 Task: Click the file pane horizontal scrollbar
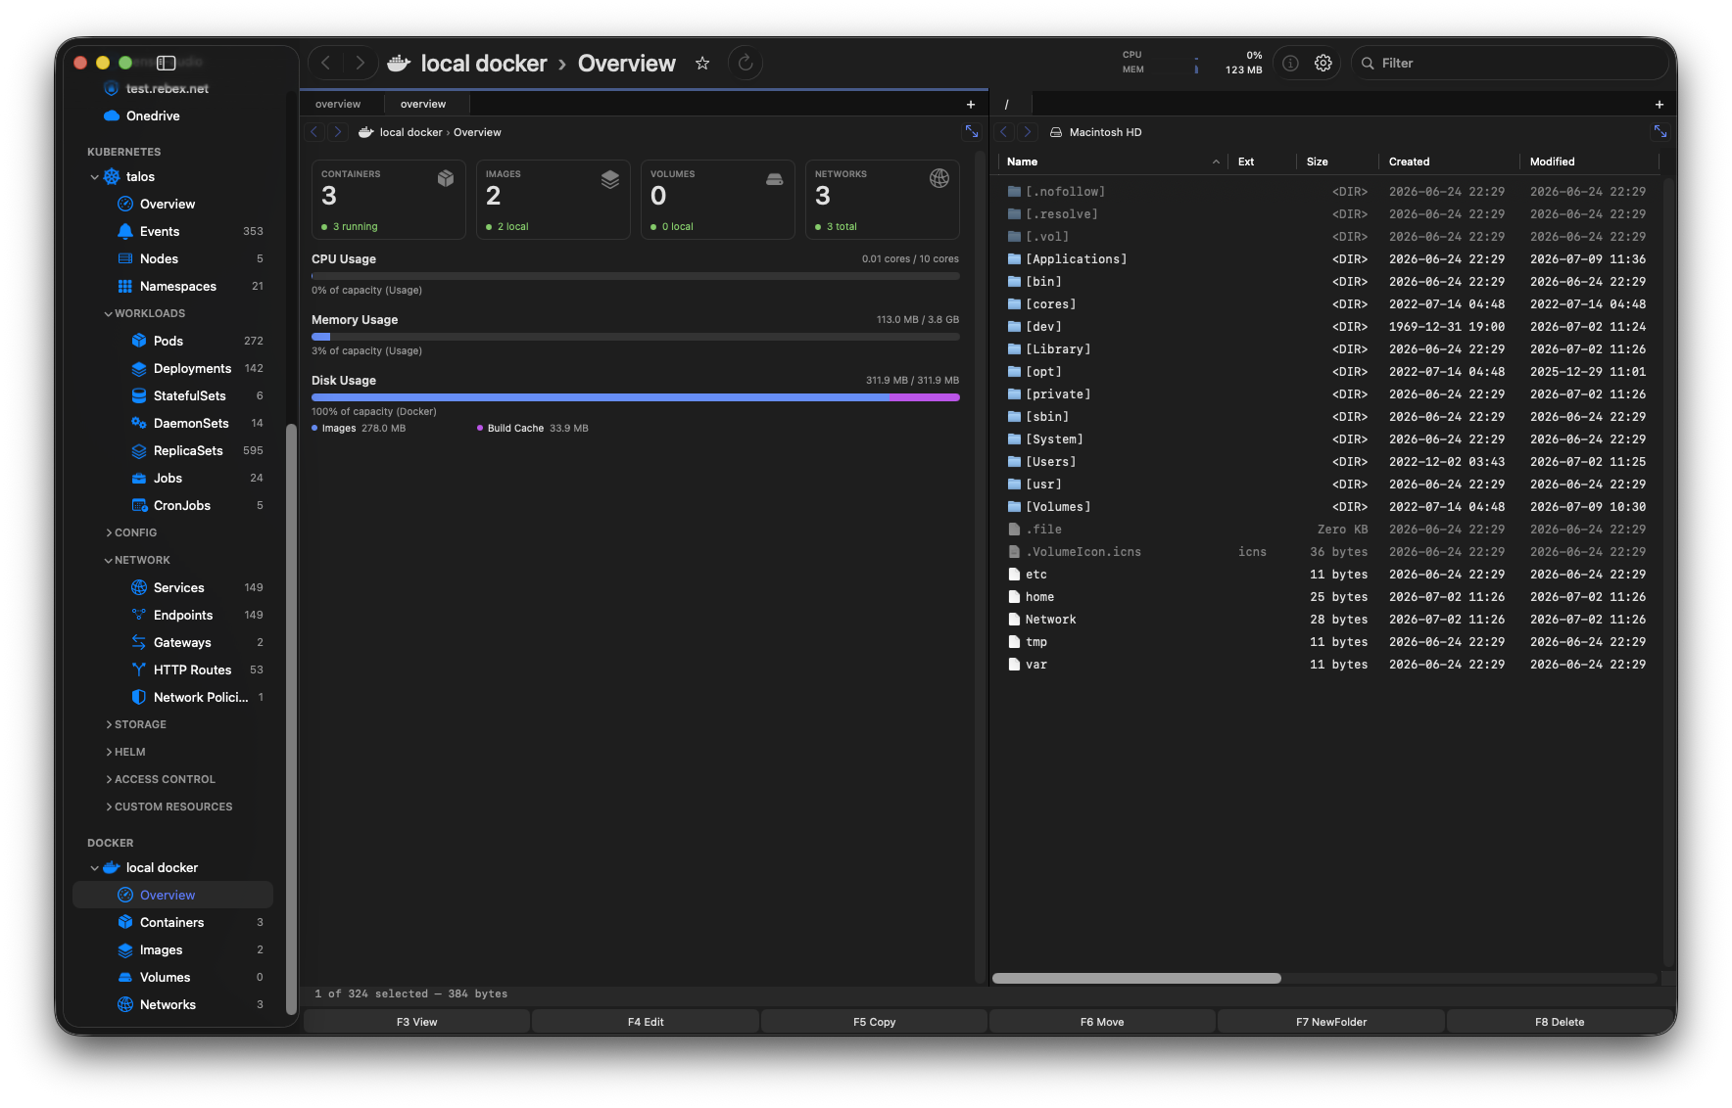pyautogui.click(x=1136, y=979)
